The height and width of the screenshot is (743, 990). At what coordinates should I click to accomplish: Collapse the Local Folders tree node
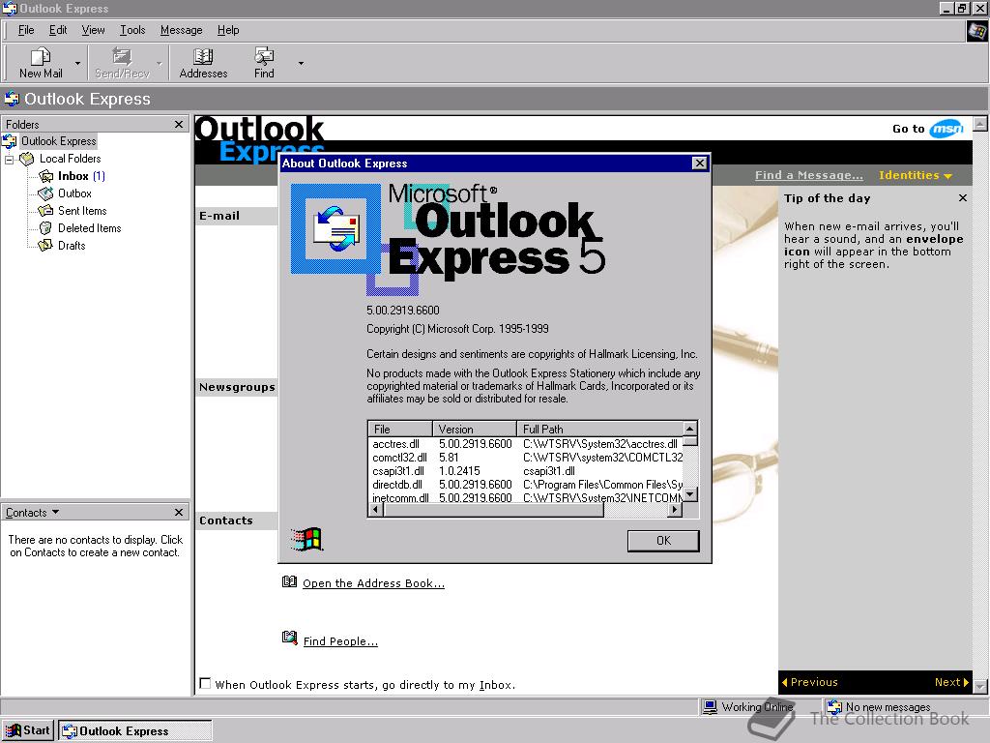click(10, 160)
